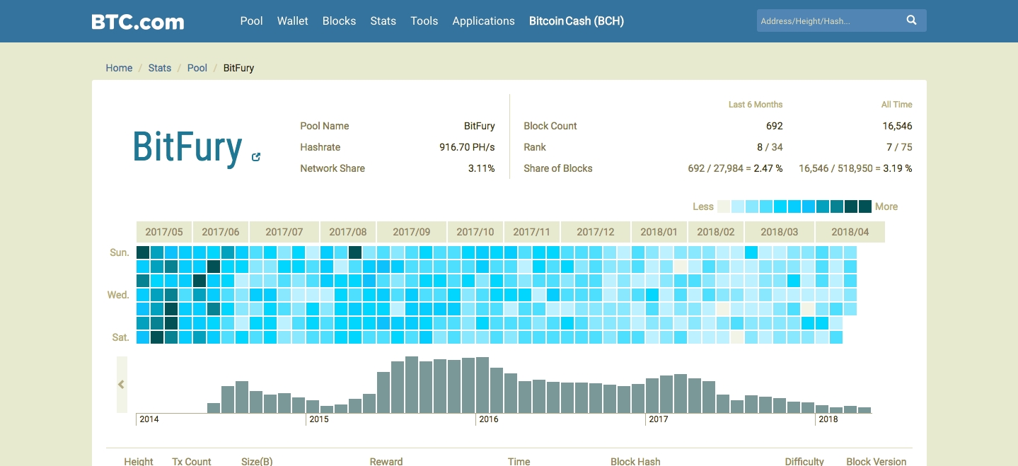Select the beige legend swatch beside Less

click(724, 206)
